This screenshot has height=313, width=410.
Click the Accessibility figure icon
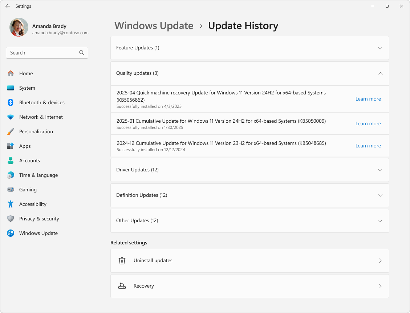click(x=11, y=204)
